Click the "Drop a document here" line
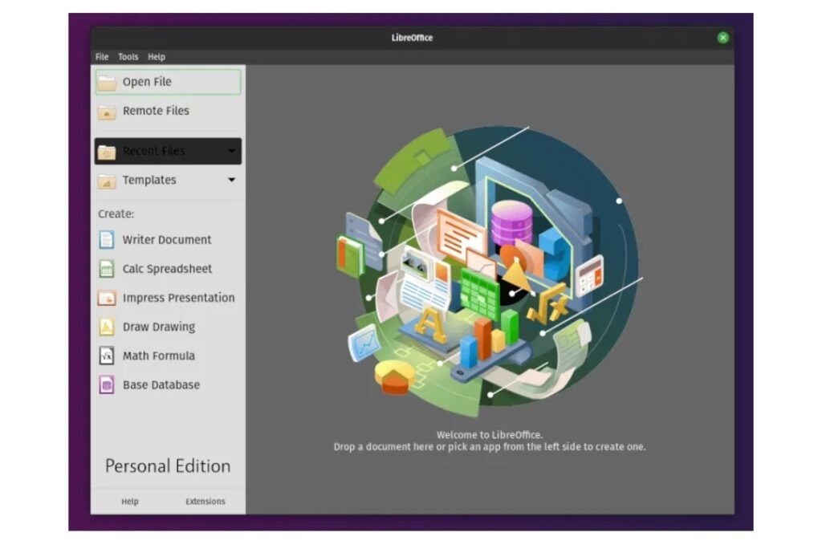Image resolution: width=822 pixels, height=553 pixels. coord(490,446)
